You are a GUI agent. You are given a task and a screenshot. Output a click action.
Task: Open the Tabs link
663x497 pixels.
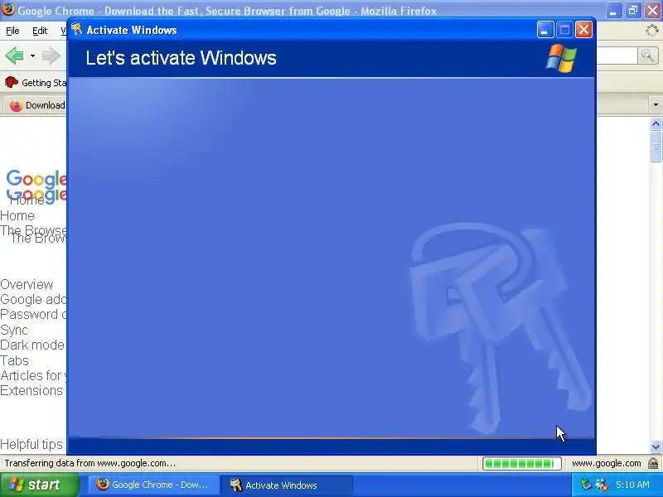(x=14, y=360)
